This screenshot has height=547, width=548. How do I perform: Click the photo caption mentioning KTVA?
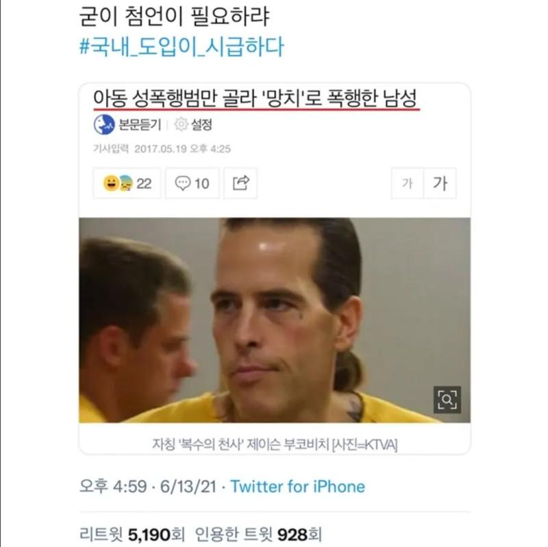coord(275,444)
